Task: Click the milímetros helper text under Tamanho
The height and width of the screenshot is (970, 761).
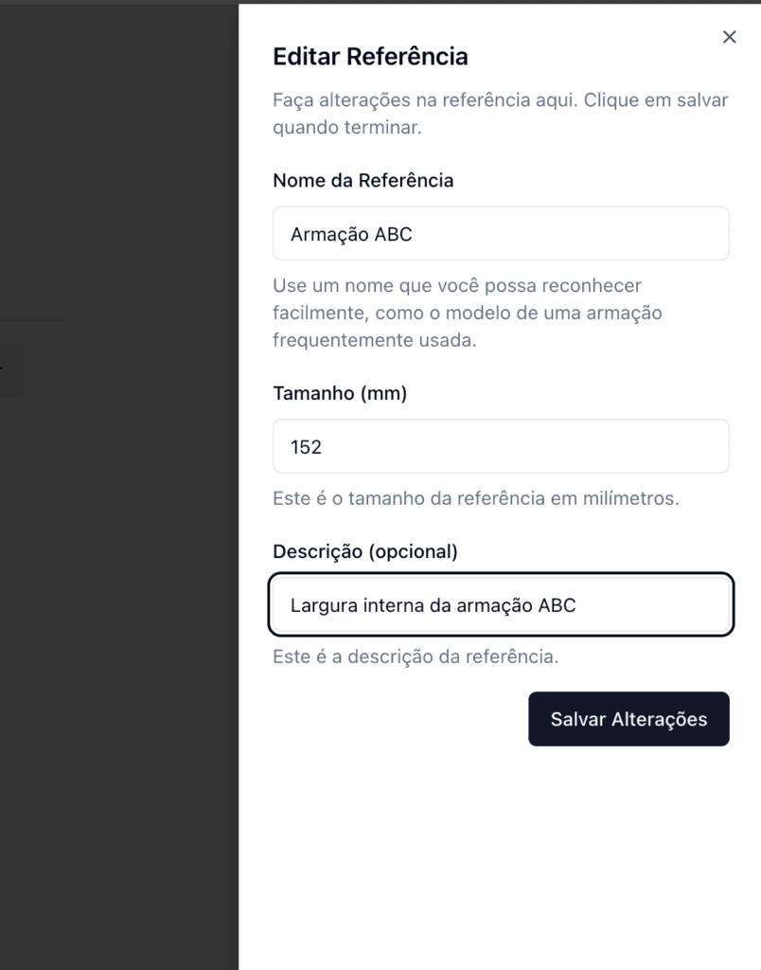Action: (x=475, y=496)
